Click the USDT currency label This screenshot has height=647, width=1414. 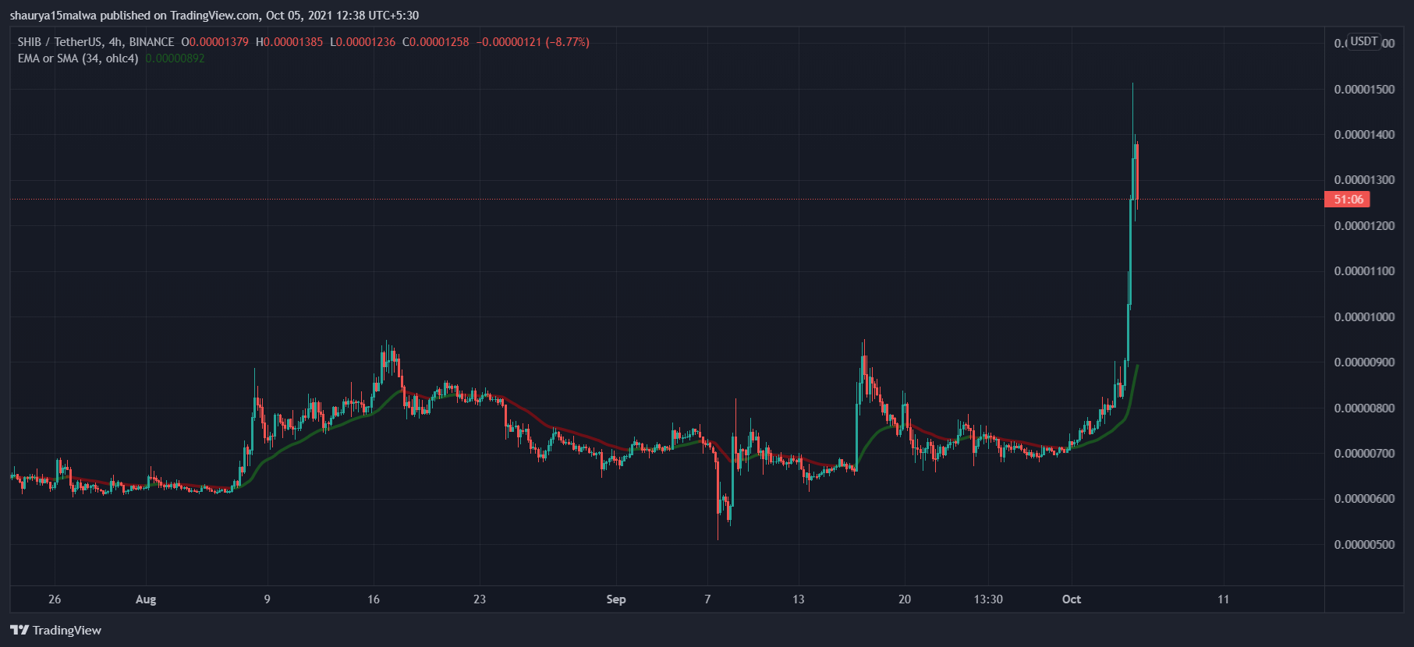1364,41
